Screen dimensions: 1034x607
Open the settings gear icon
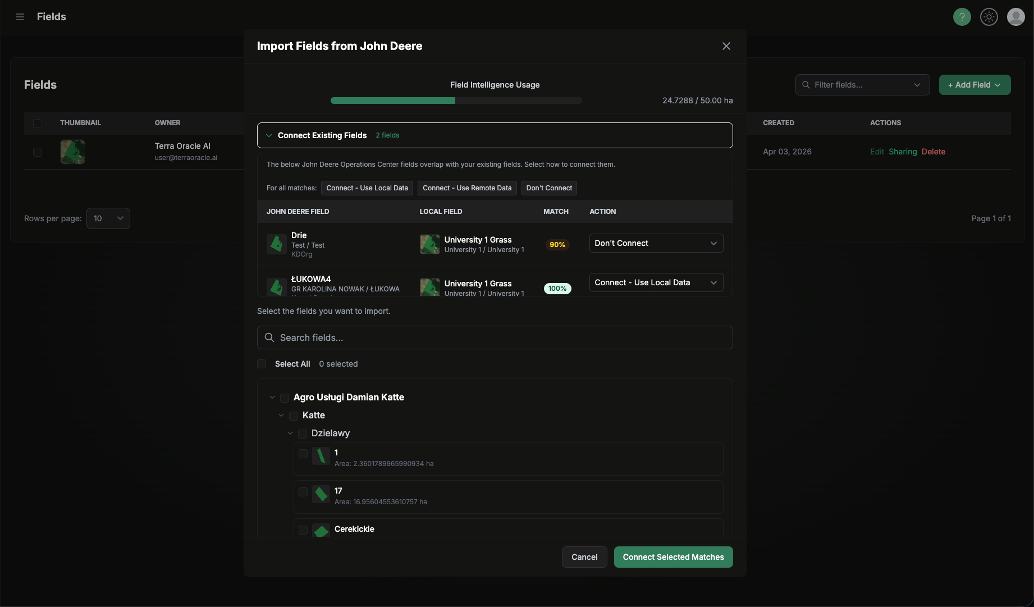989,17
